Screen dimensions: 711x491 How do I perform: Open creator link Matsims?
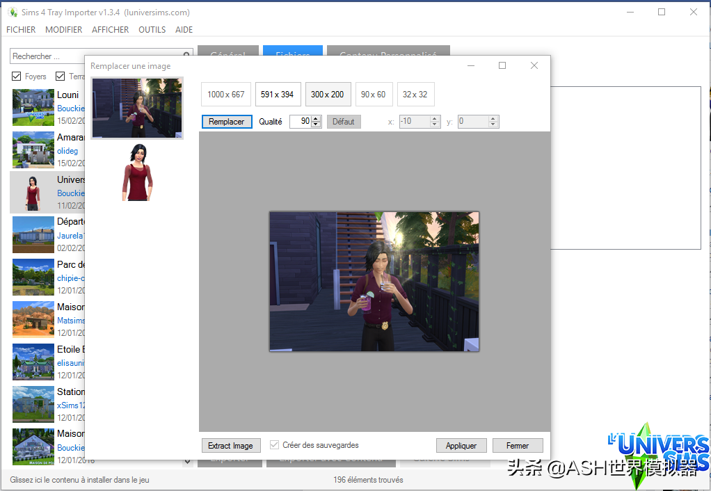[71, 321]
